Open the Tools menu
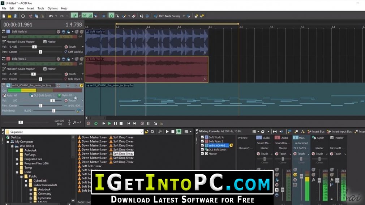Viewport: 365px width, 205px height. (41, 8)
